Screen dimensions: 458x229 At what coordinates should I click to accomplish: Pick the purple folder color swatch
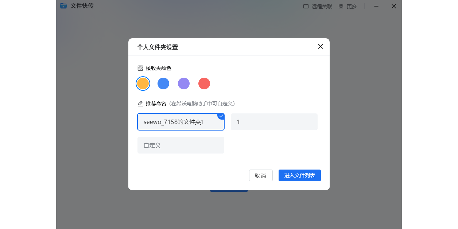pos(184,84)
